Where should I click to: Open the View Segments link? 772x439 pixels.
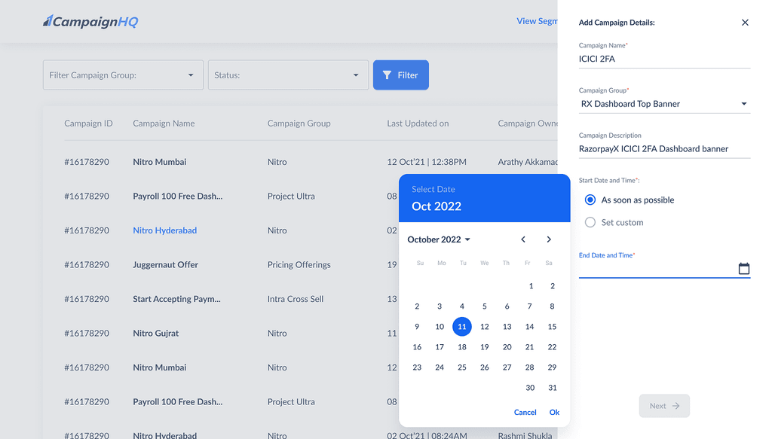point(537,21)
